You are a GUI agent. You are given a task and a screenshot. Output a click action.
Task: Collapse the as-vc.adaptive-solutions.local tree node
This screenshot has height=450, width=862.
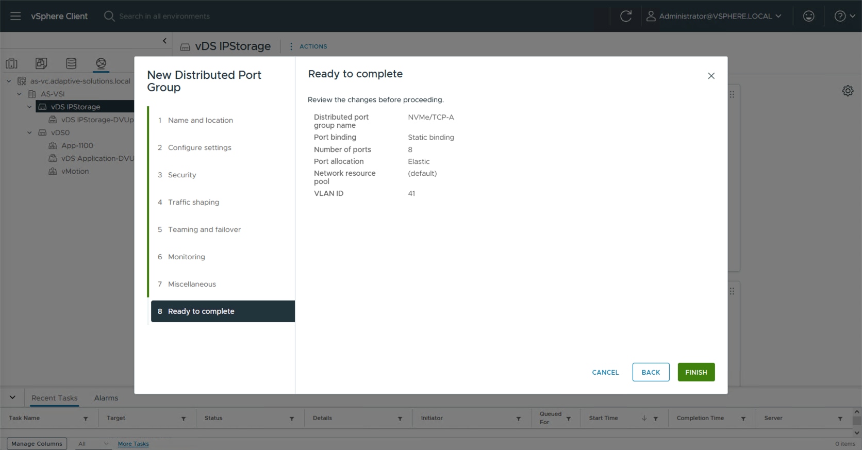pos(9,81)
